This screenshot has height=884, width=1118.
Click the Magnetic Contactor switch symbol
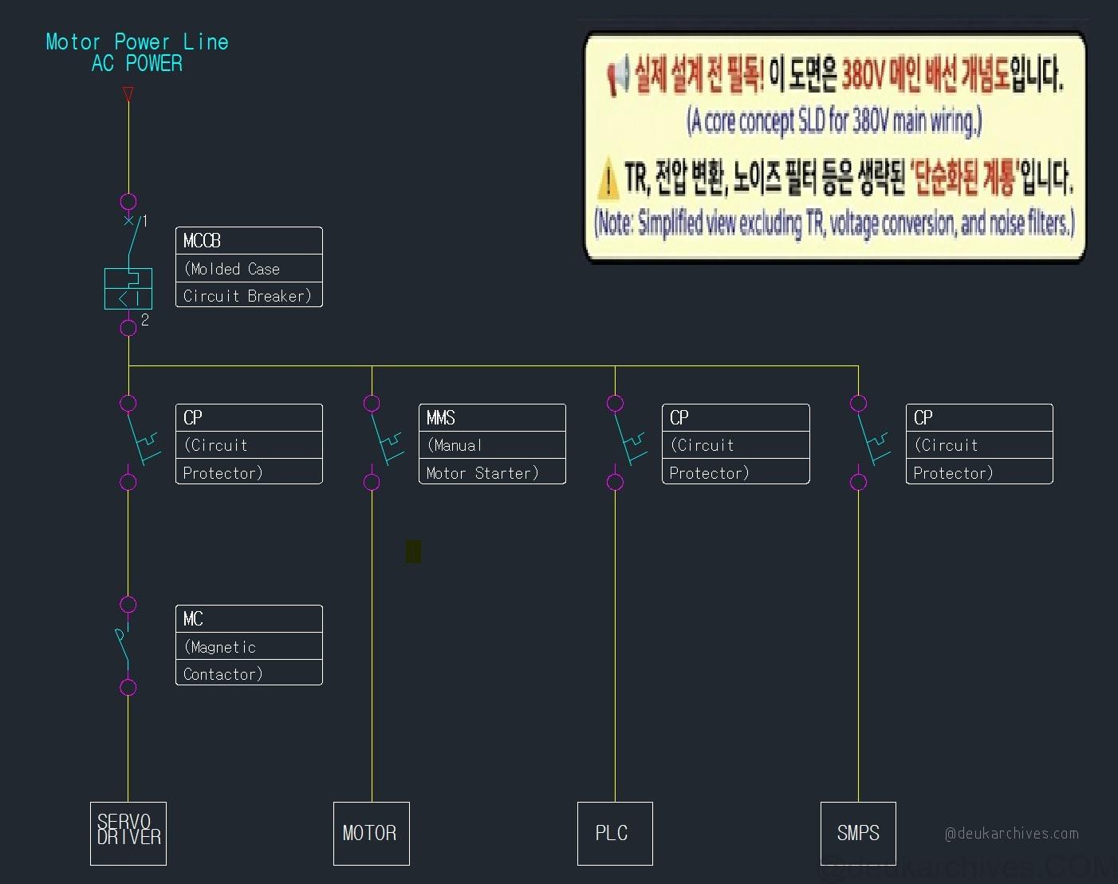125,645
